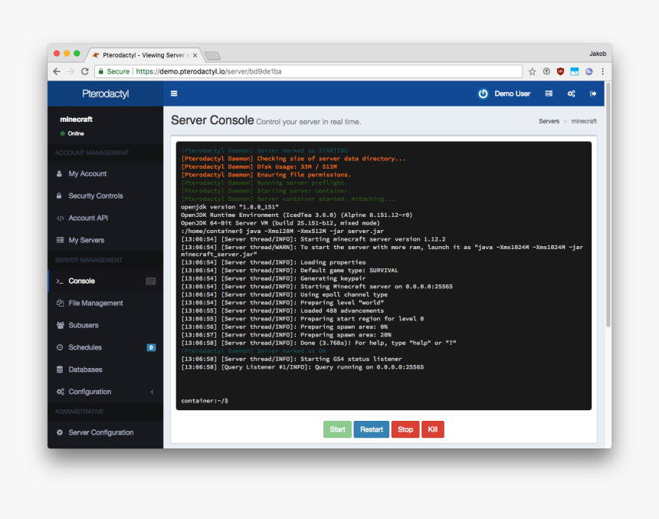
Task: Click the blue Restart button
Action: (x=372, y=429)
